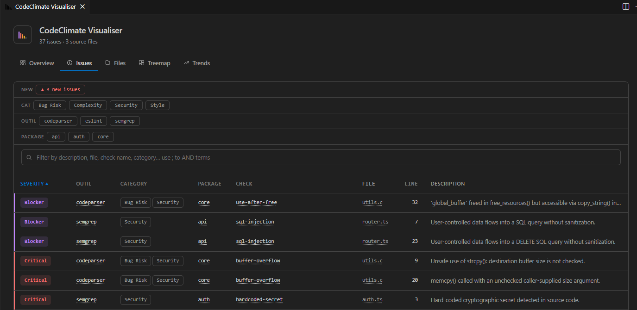Open auth.ts file link
The image size is (637, 310).
(372, 300)
